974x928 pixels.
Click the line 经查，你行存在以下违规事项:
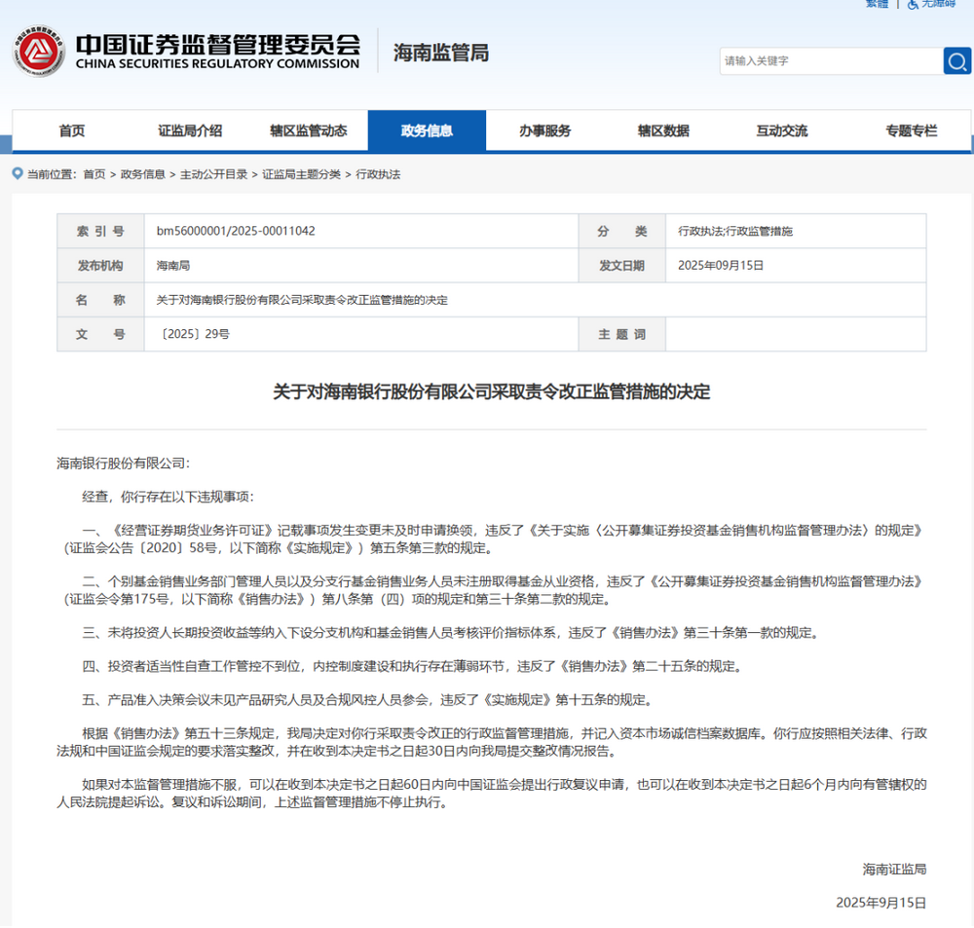(x=168, y=497)
